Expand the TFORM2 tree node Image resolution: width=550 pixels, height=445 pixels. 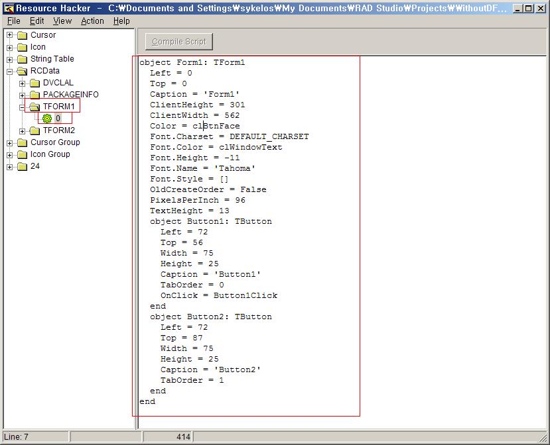[23, 130]
